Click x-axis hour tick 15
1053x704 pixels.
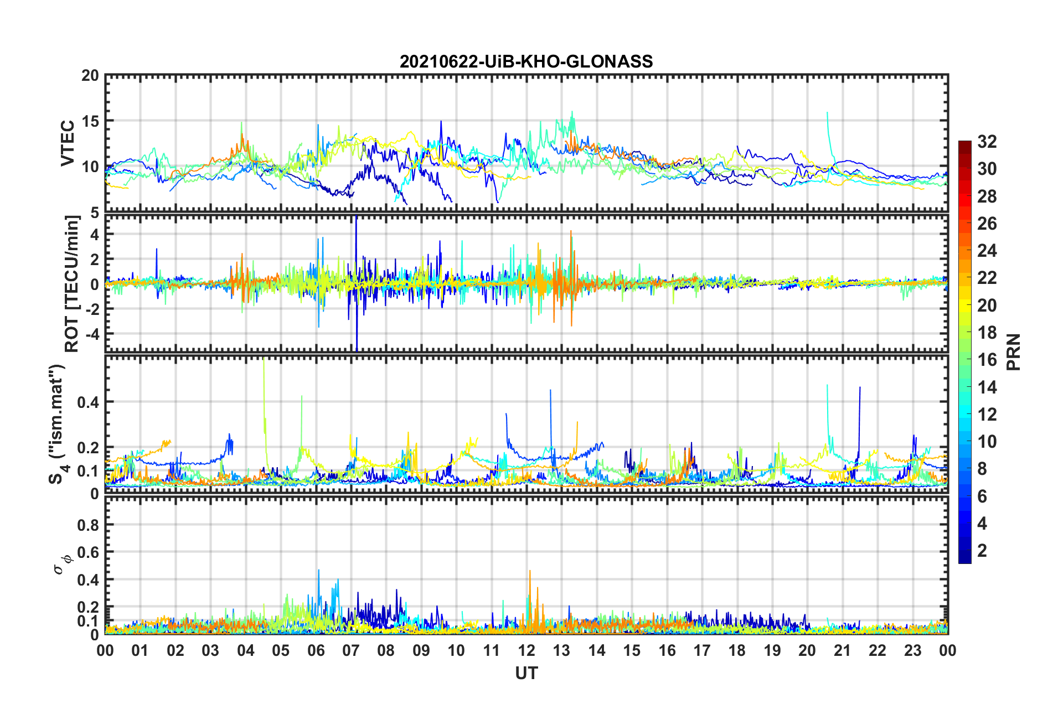coord(632,651)
